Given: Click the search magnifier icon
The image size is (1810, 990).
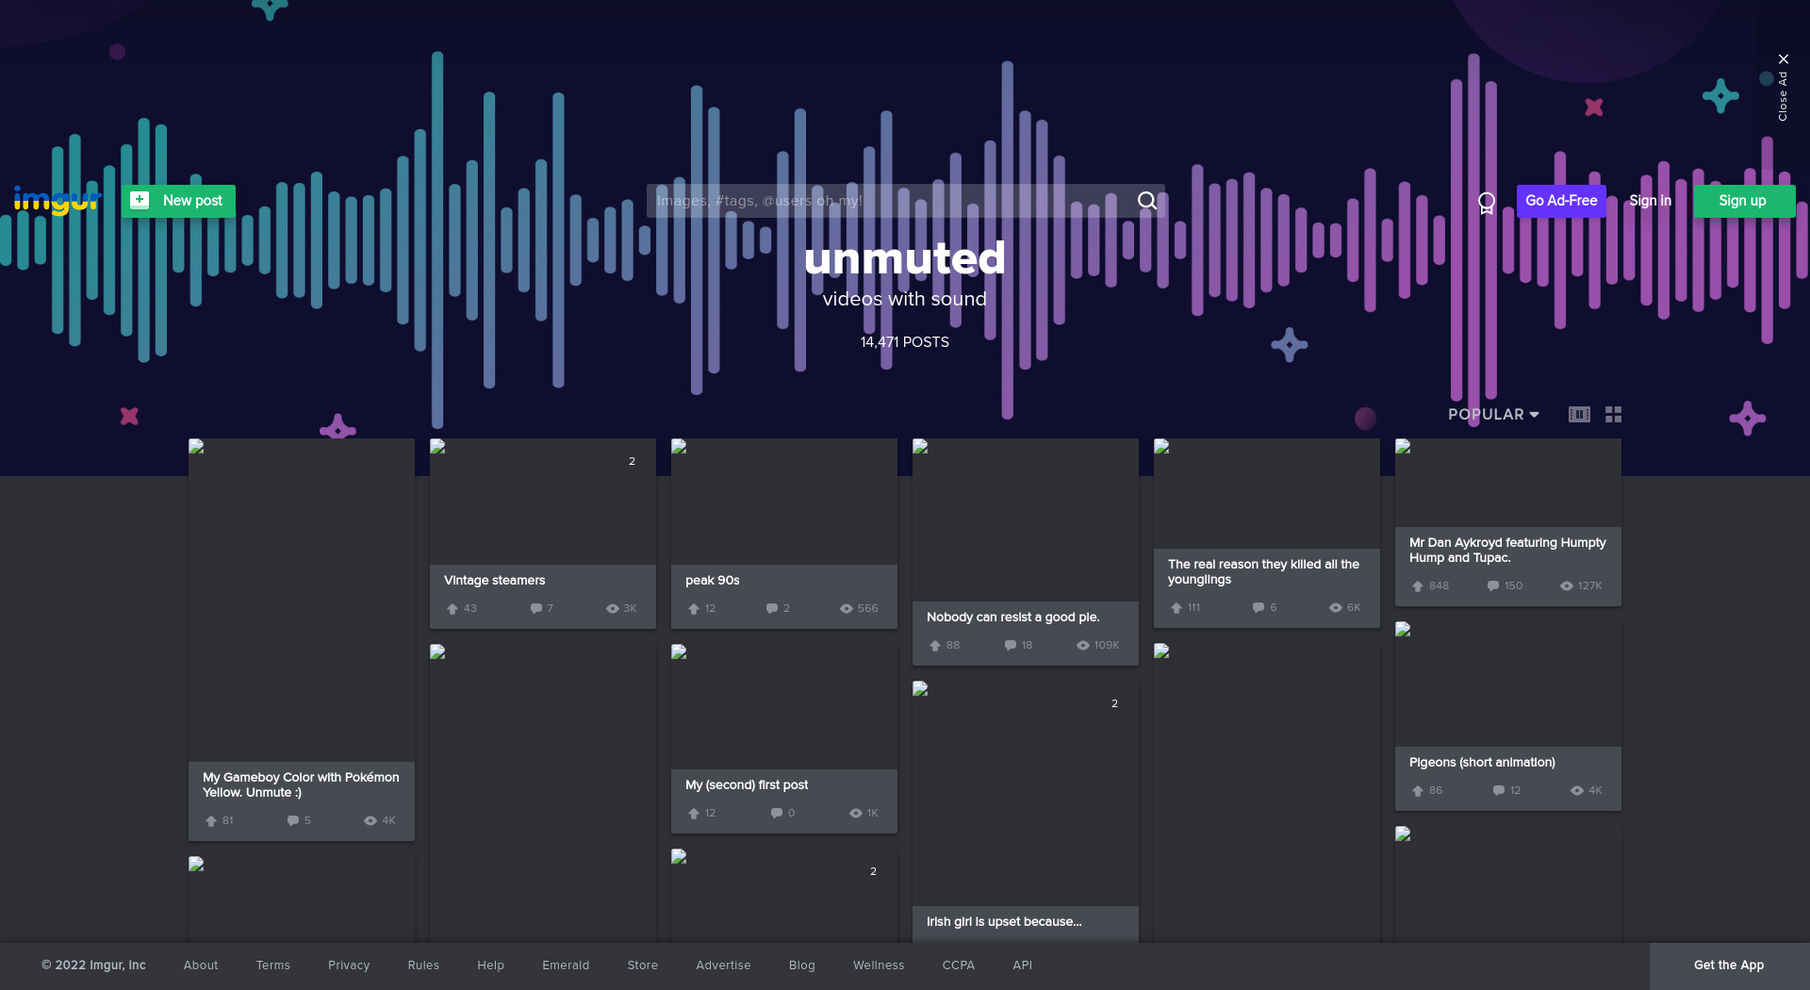Looking at the screenshot, I should pyautogui.click(x=1146, y=201).
